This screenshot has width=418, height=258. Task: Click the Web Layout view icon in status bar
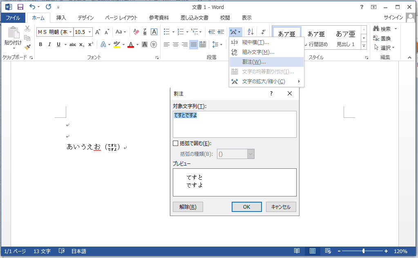pyautogui.click(x=327, y=251)
